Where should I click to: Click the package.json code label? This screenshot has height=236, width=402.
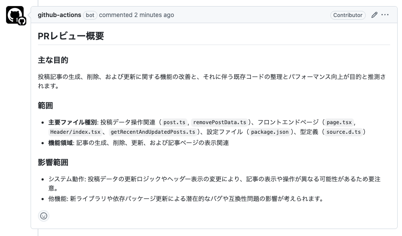pyautogui.click(x=270, y=132)
